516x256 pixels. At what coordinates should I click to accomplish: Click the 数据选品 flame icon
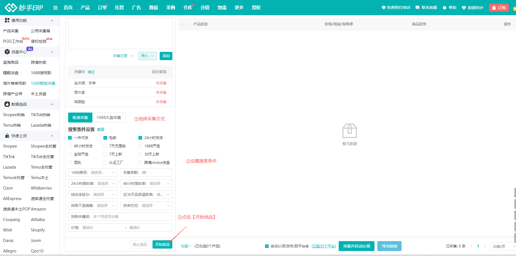click(x=7, y=104)
